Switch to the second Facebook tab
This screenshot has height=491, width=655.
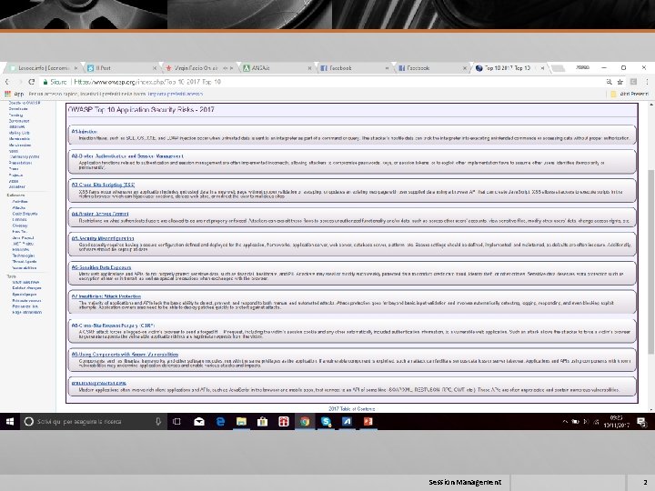click(432, 67)
